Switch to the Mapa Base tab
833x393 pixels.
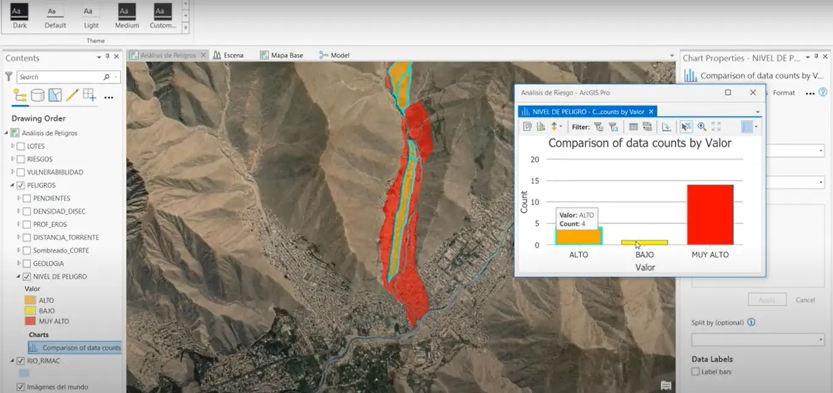click(281, 55)
